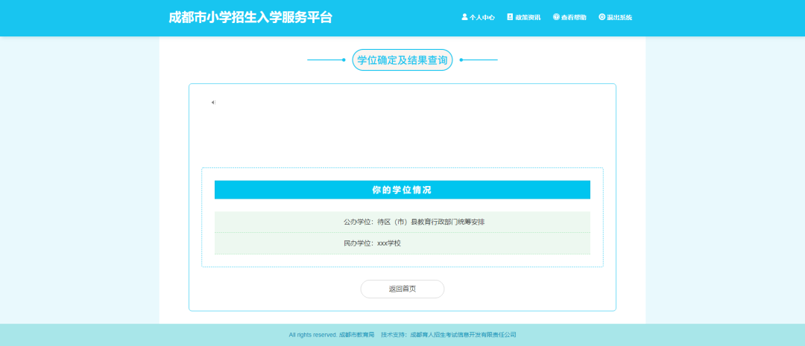Select the 民办学位 xxx学校 row
The image size is (805, 346).
click(402, 243)
